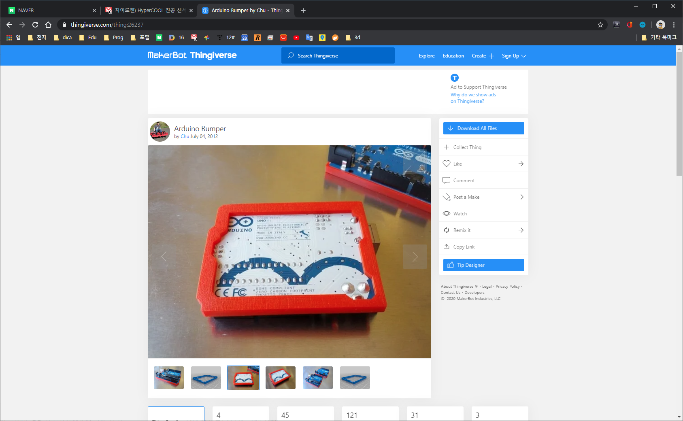Go back with the browser back arrow
Screen dimensions: 683x421
click(9, 25)
